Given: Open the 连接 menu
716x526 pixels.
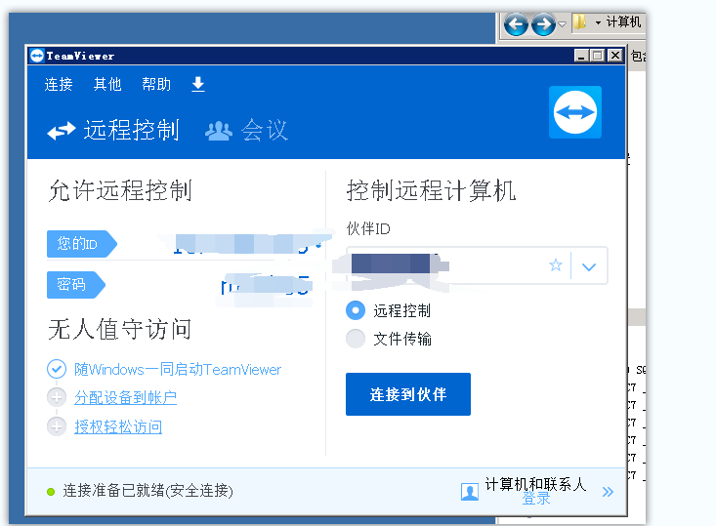Looking at the screenshot, I should coord(59,84).
